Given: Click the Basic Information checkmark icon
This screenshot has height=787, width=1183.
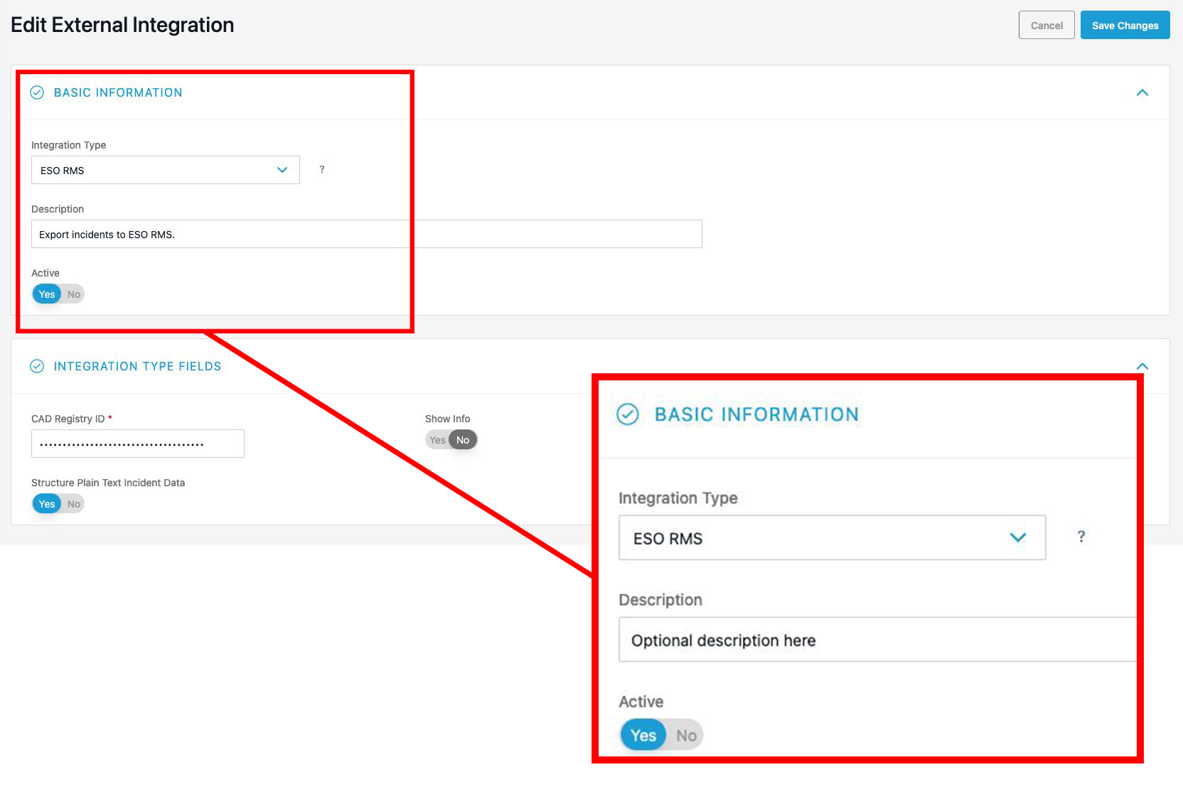Looking at the screenshot, I should tap(37, 92).
